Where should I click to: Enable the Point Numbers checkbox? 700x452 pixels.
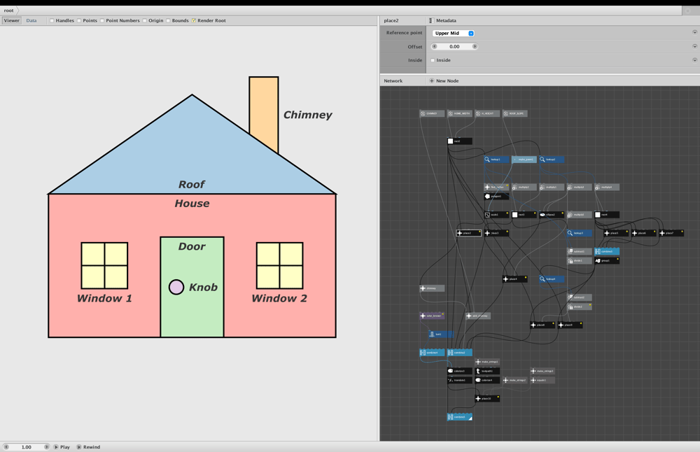[x=102, y=20]
